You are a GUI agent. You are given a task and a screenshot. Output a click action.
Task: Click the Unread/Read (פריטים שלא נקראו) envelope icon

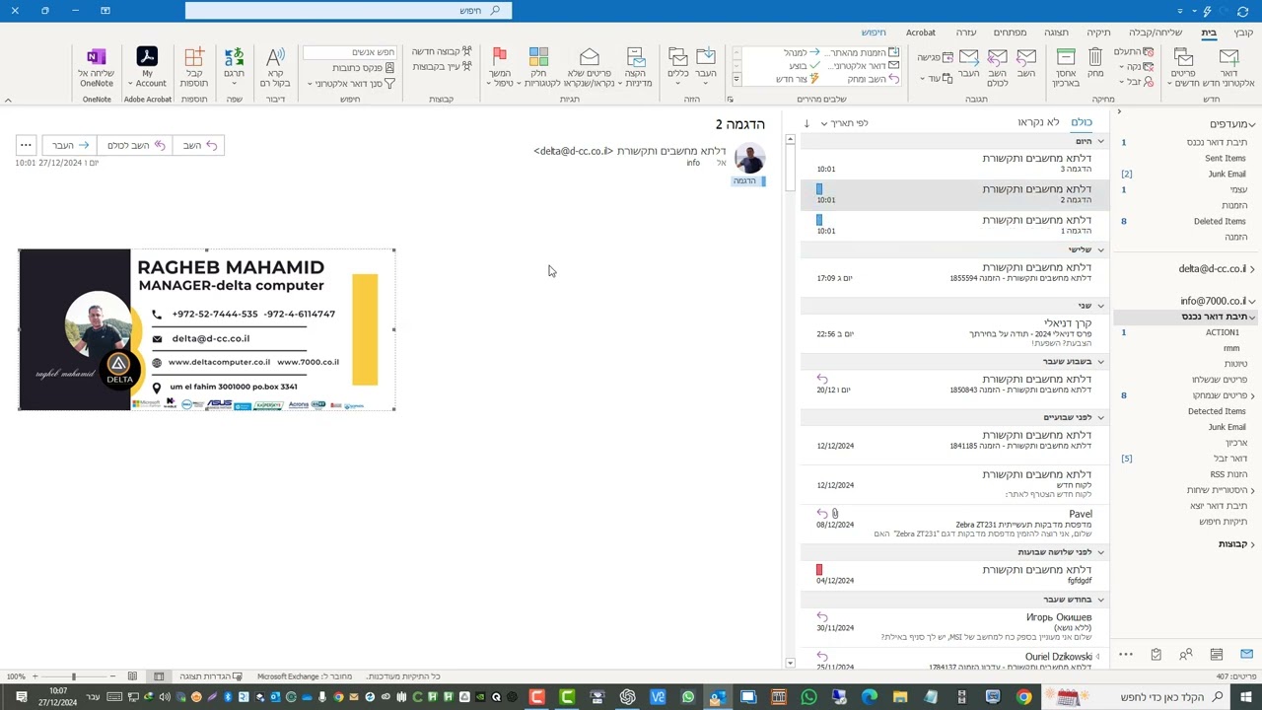(590, 57)
